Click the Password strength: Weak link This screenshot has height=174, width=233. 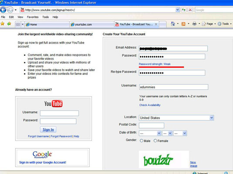[x=155, y=64]
